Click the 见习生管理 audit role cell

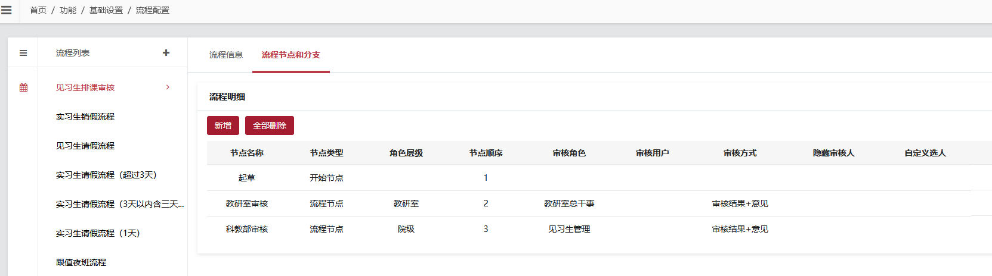pos(570,229)
